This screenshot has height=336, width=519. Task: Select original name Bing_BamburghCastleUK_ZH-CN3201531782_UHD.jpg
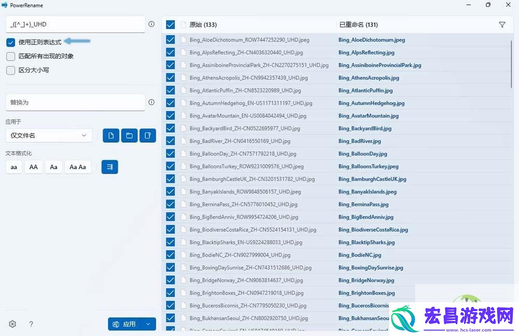click(x=252, y=179)
